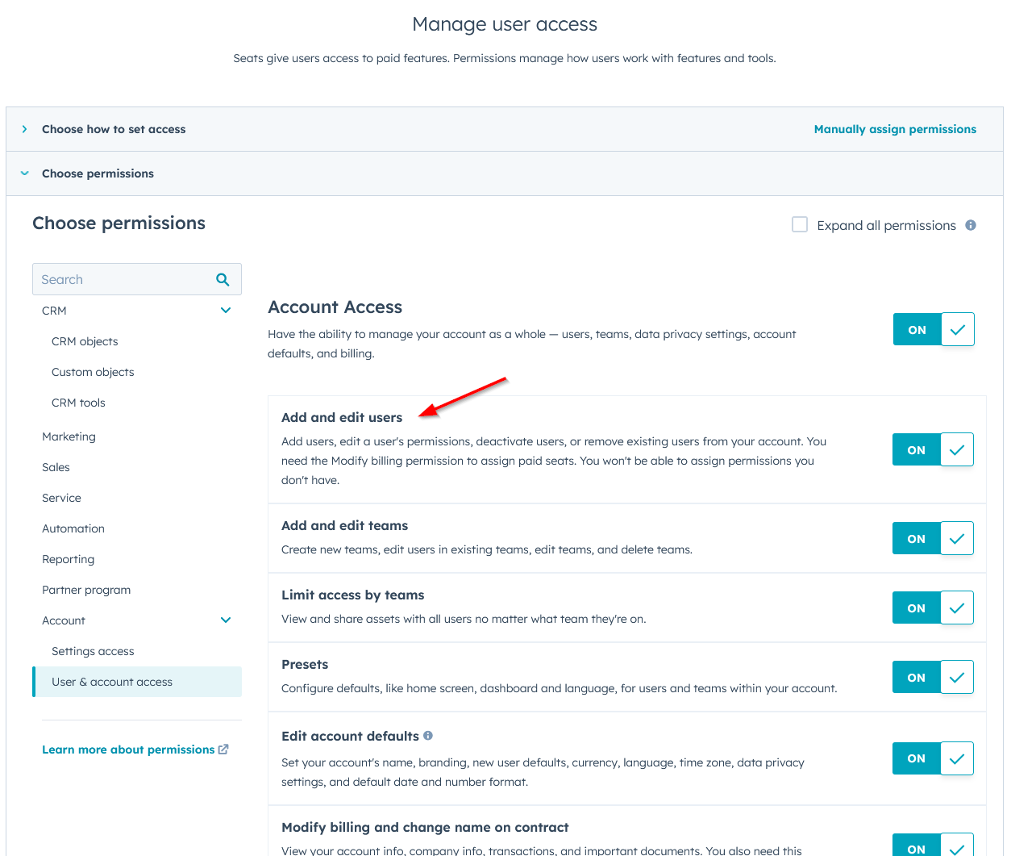Disable the Presets permission switch
Image resolution: width=1011 pixels, height=856 pixels.
933,677
